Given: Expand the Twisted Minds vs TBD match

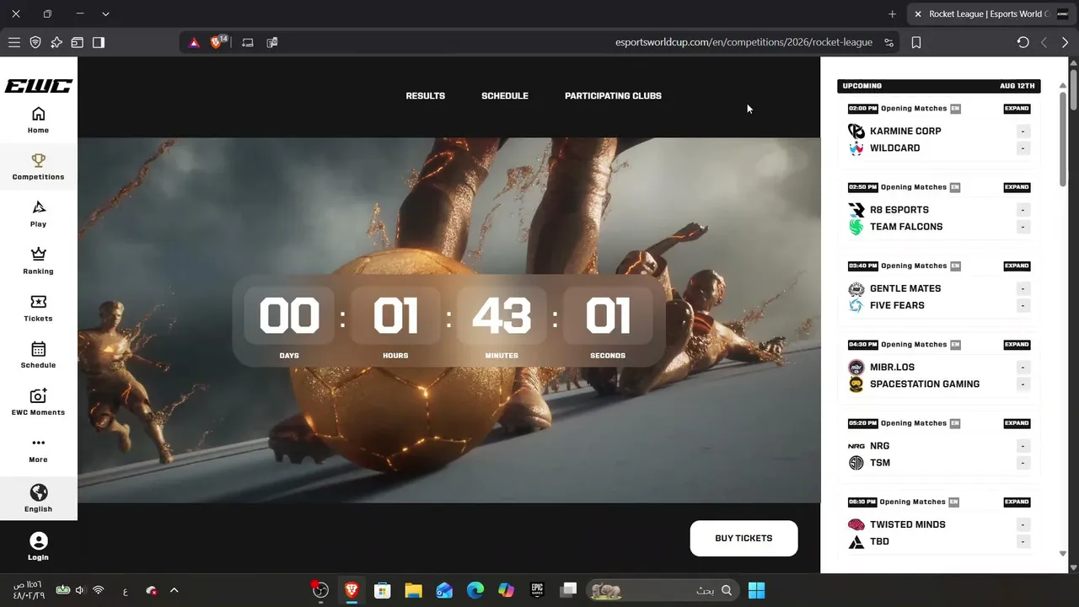Looking at the screenshot, I should tap(1017, 502).
